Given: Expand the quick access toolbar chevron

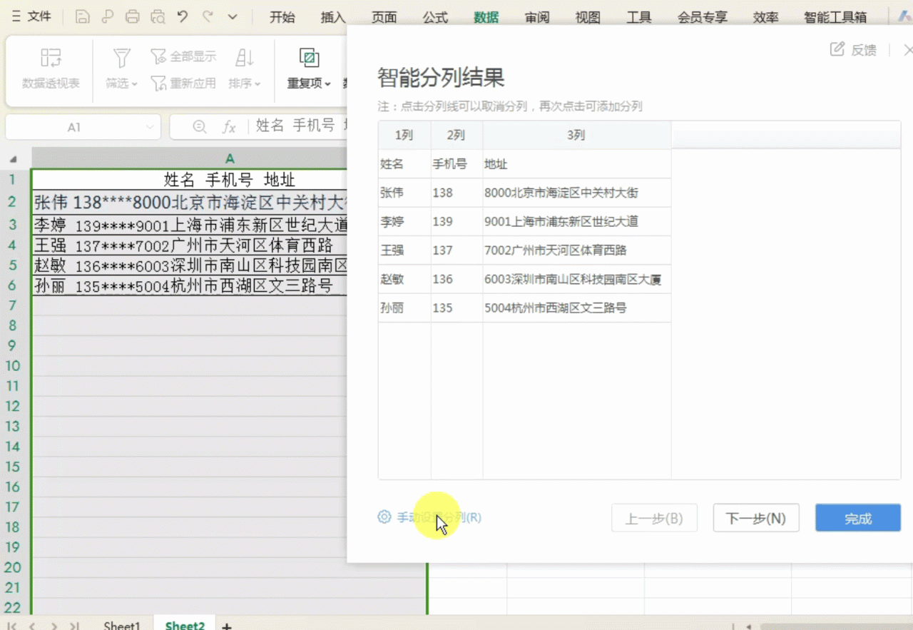Looking at the screenshot, I should [x=233, y=16].
